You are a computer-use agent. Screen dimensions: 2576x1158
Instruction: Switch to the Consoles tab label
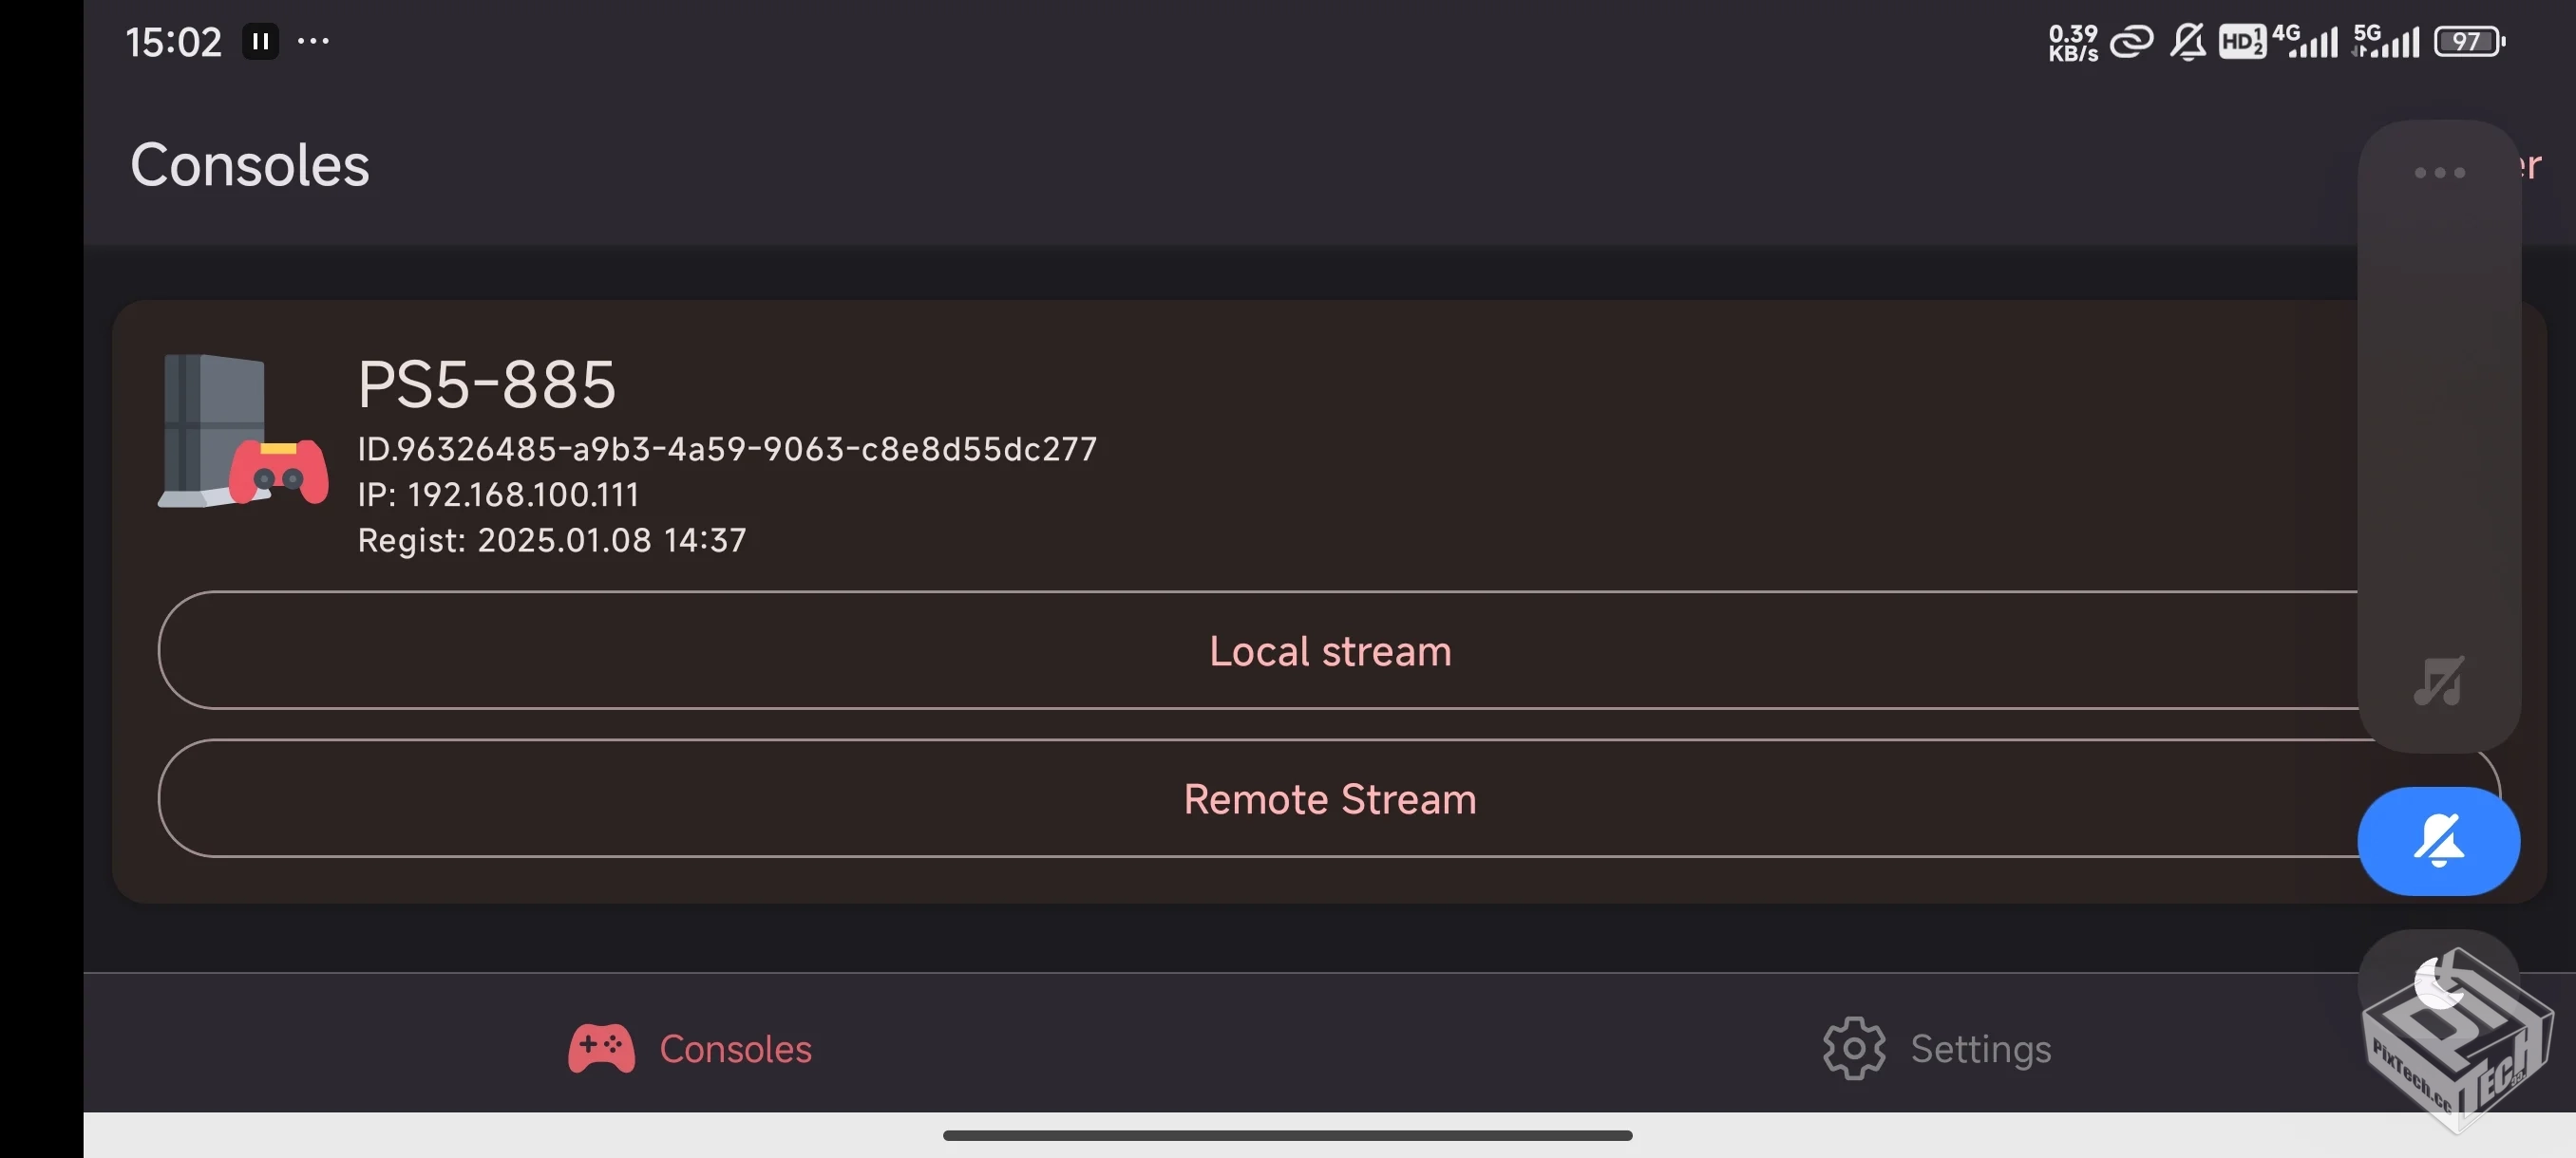(x=735, y=1049)
